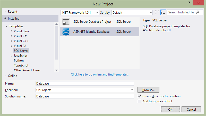Expand the Visual C++ node
Image resolution: width=206 pixels, height=116 pixels.
pos(11,41)
